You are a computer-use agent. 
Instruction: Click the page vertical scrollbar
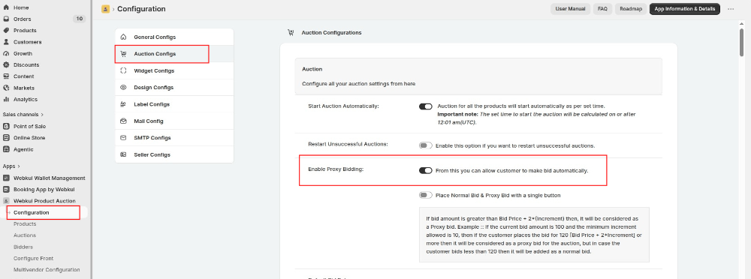click(741, 43)
